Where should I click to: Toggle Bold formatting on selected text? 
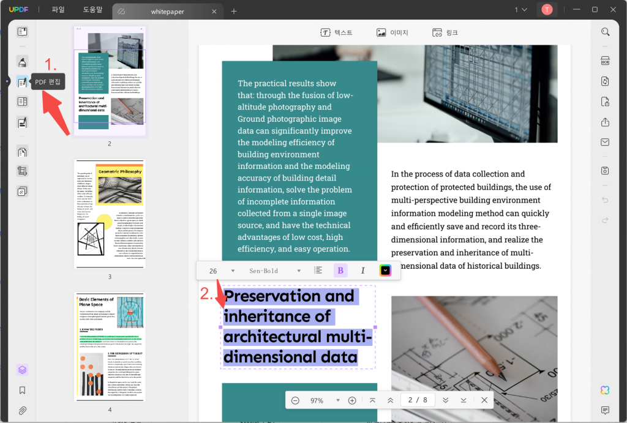pyautogui.click(x=340, y=271)
